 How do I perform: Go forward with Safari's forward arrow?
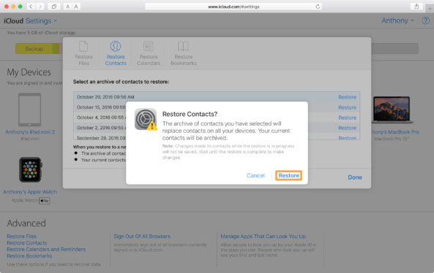tap(40, 7)
